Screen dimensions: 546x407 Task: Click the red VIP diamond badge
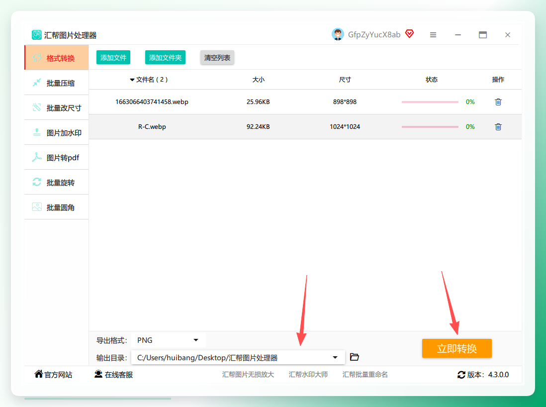coord(410,34)
